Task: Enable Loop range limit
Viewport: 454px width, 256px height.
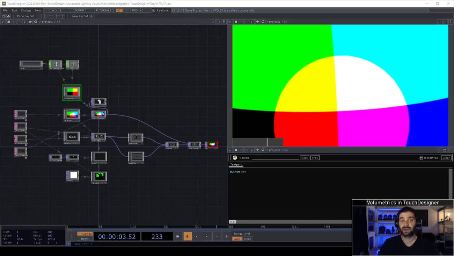Action: coord(237,239)
